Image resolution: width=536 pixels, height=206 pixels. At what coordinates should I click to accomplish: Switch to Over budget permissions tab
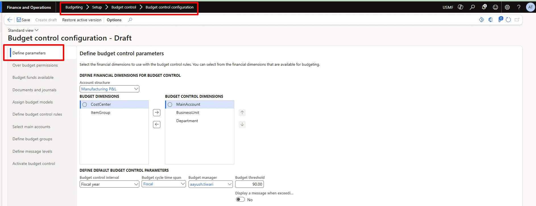35,65
